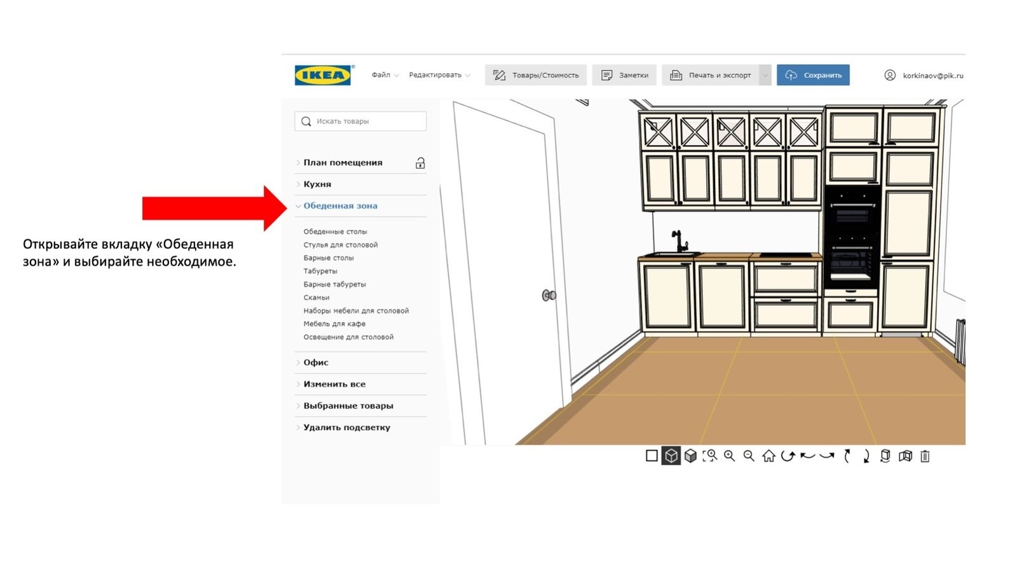Collapse the Обеденная зона section
This screenshot has height=572, width=1017.
tap(340, 206)
